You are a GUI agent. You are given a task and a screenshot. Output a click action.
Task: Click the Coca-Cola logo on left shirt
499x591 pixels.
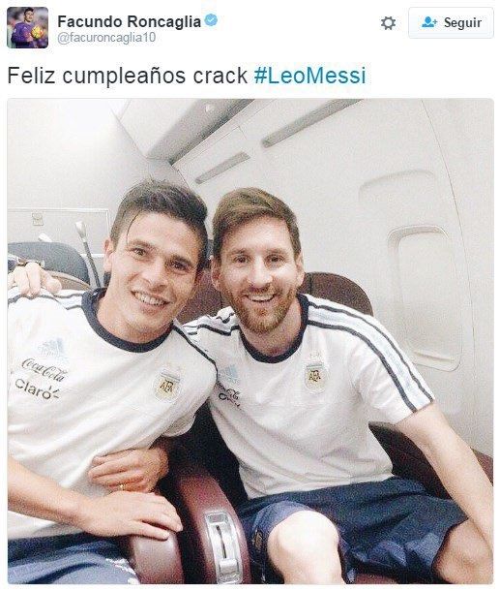pos(44,369)
